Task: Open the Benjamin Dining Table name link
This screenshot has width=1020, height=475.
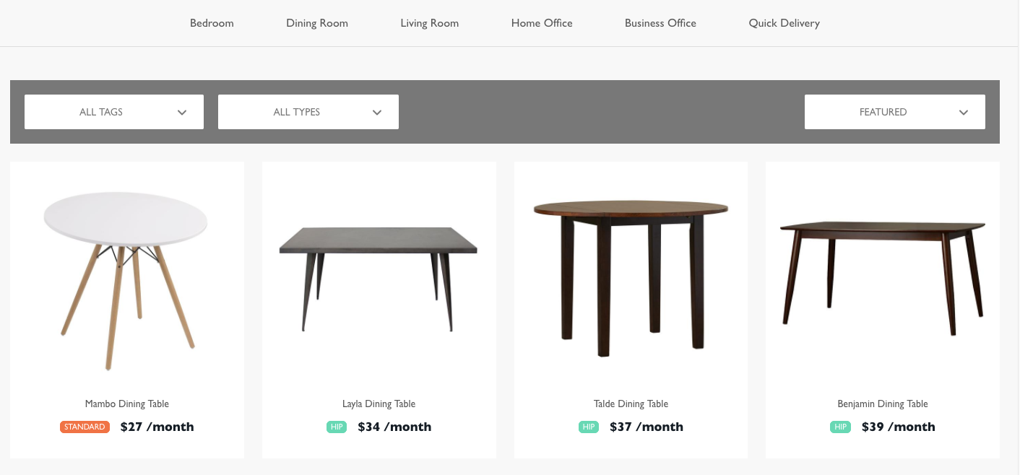Action: (882, 404)
